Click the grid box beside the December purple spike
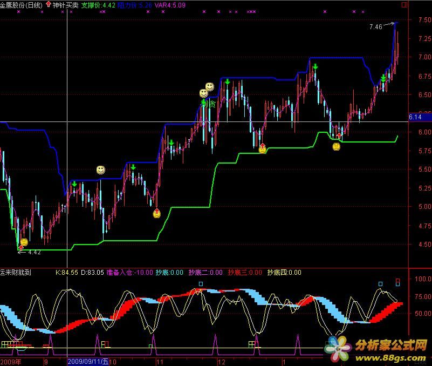Screen dimensions: 432x366 pos(251,344)
